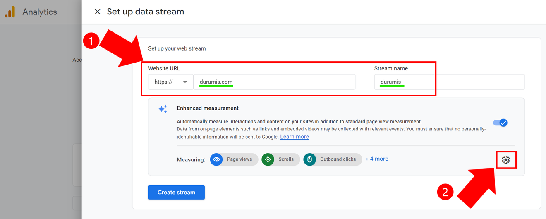Click the Scrolls chip label

tap(286, 159)
